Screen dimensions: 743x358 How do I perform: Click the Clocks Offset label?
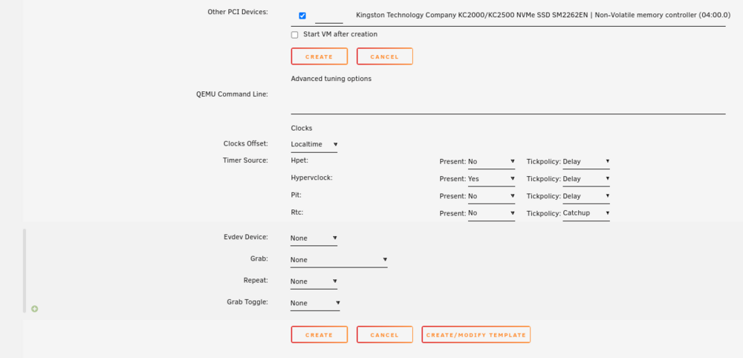[246, 143]
